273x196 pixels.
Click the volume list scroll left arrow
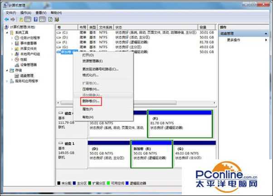click(x=58, y=103)
